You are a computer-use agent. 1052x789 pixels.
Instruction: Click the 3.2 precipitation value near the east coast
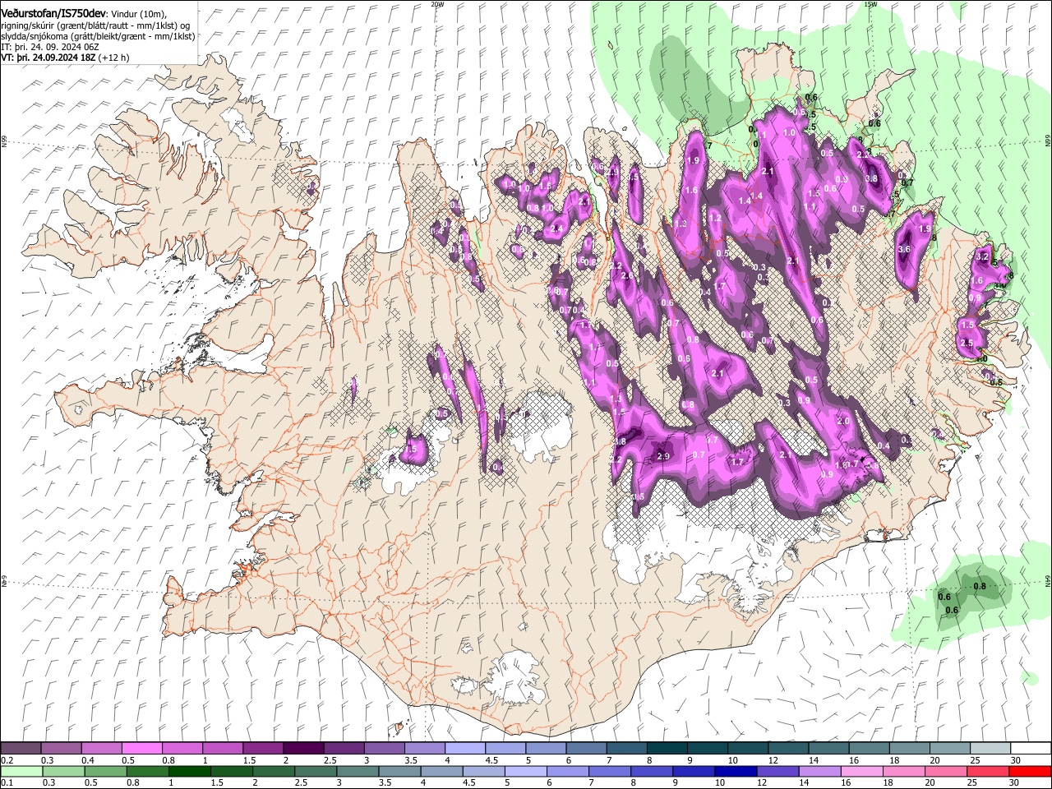pyautogui.click(x=981, y=256)
